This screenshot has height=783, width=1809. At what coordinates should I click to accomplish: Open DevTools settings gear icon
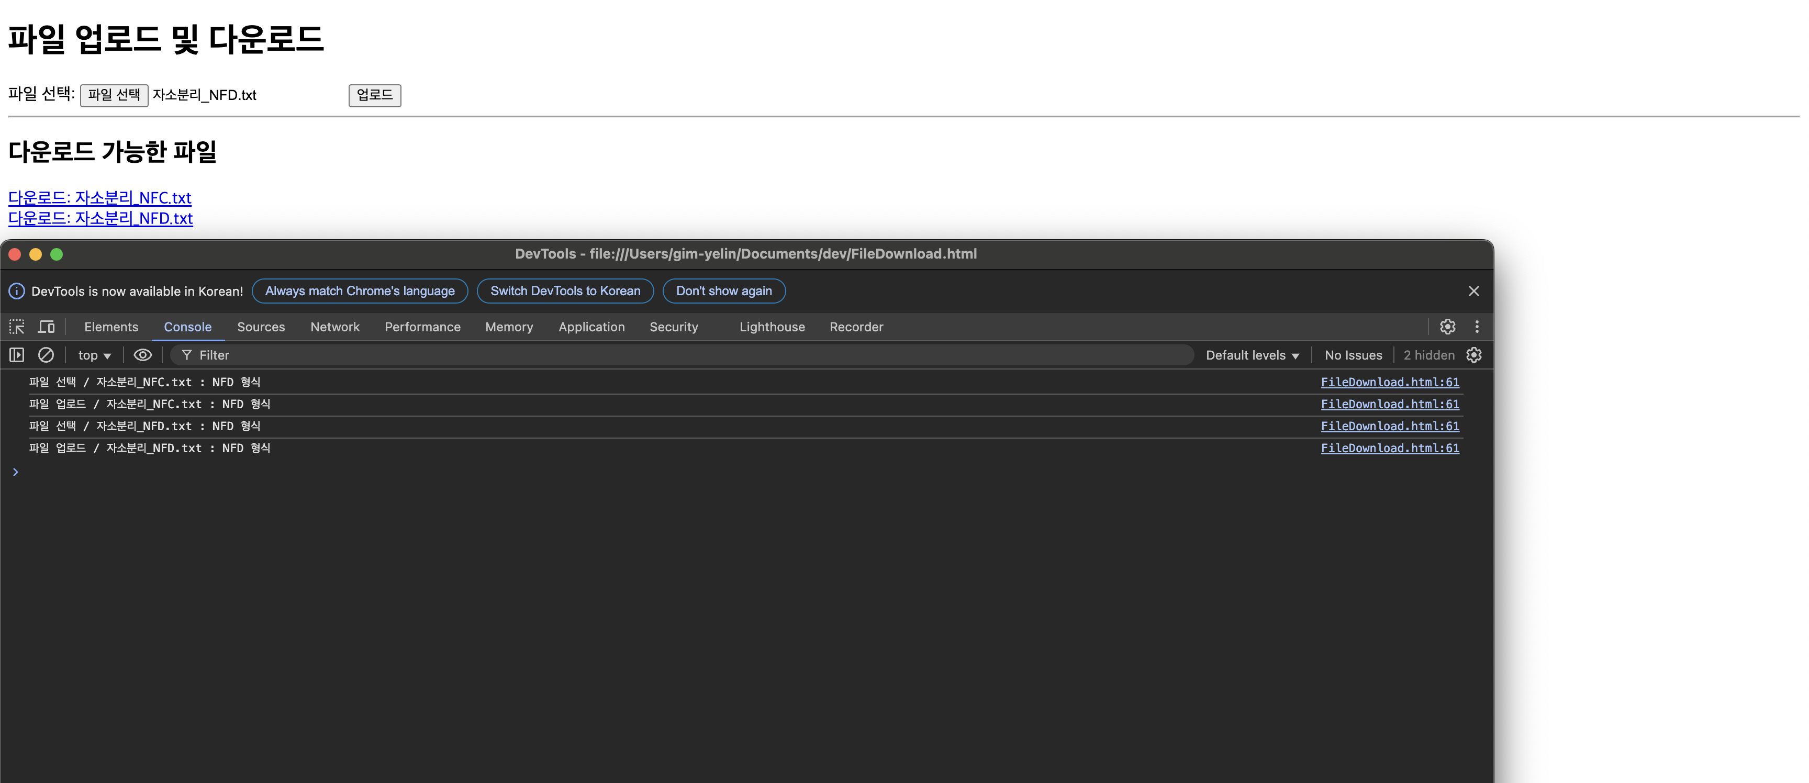click(x=1447, y=327)
